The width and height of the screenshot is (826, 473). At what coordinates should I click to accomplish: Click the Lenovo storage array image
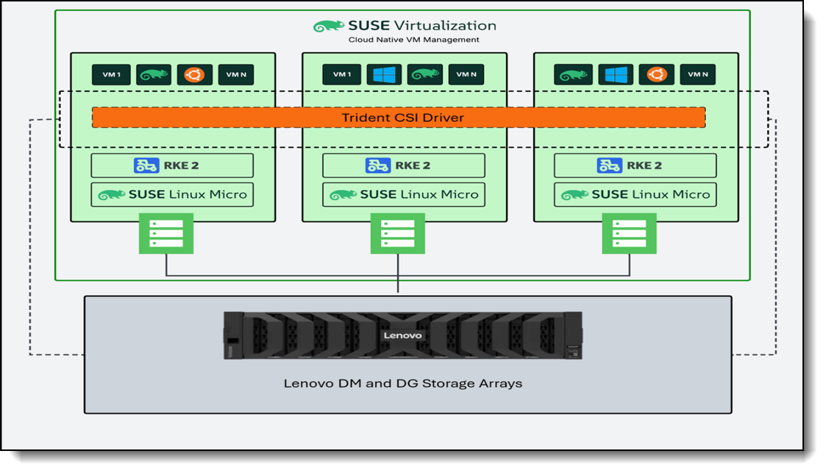coord(403,335)
